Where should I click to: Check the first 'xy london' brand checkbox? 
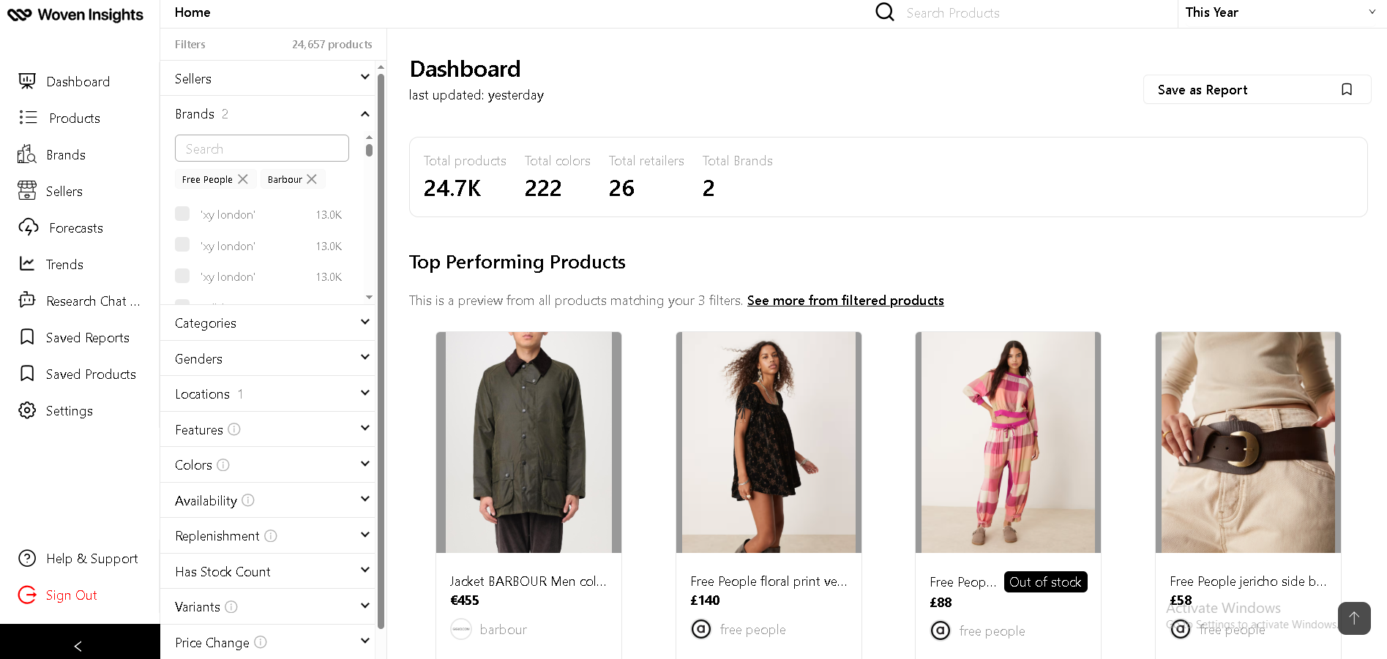tap(182, 214)
